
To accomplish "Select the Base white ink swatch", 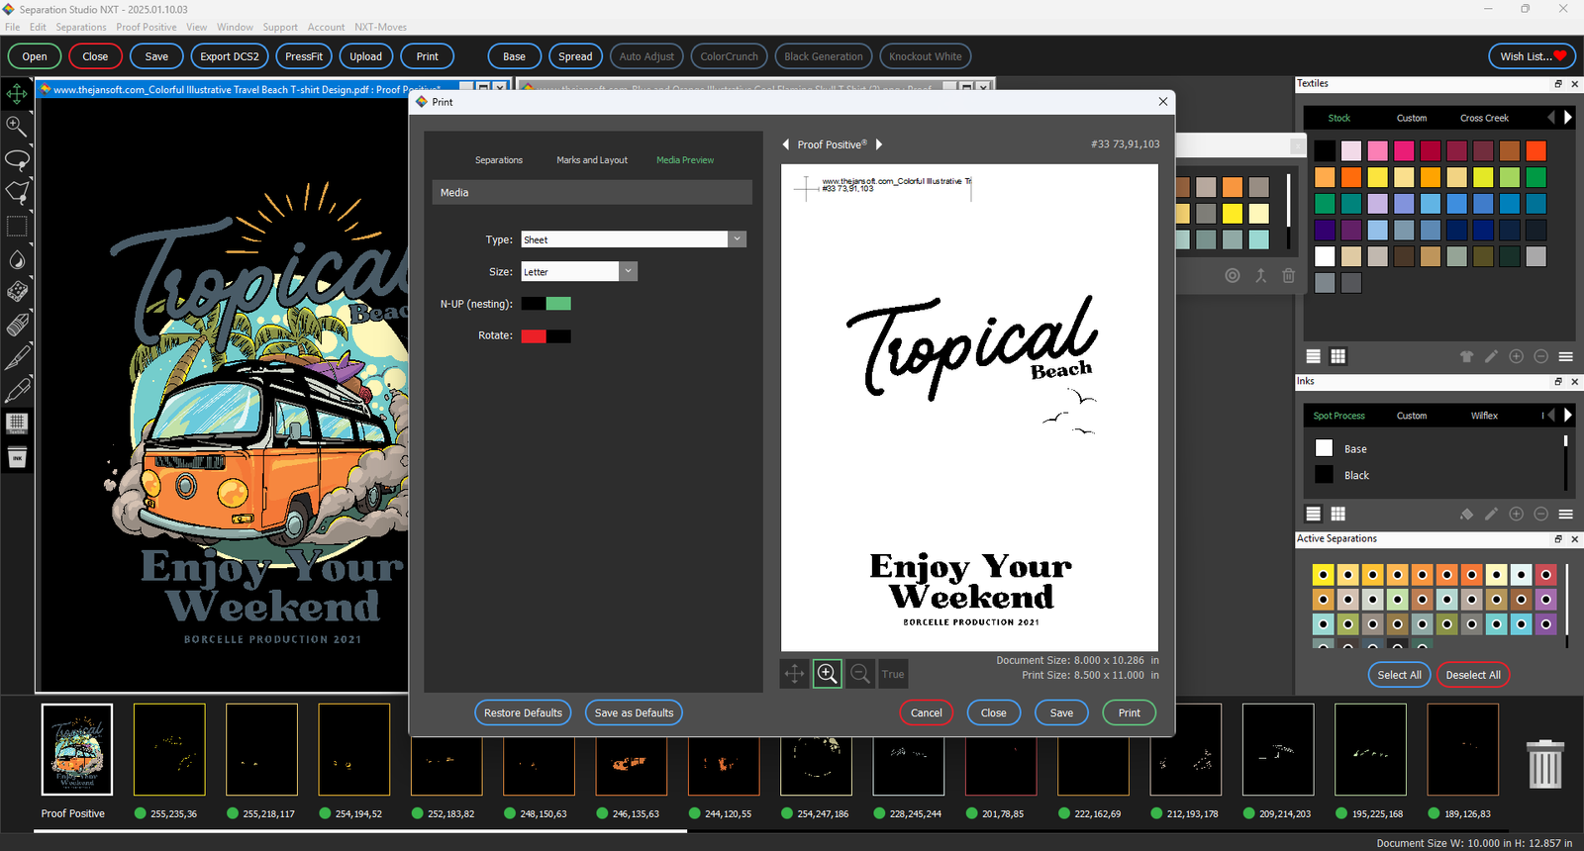I will pyautogui.click(x=1324, y=448).
